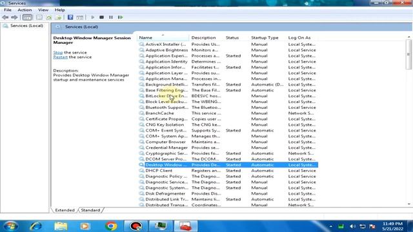
Task: Open Windows Media Player taskbar icon
Action: tap(85, 226)
